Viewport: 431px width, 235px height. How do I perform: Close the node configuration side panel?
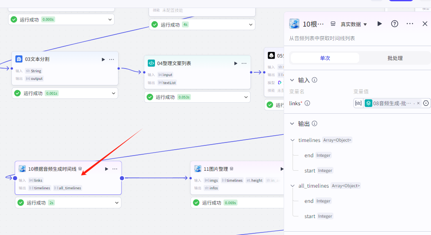(425, 24)
